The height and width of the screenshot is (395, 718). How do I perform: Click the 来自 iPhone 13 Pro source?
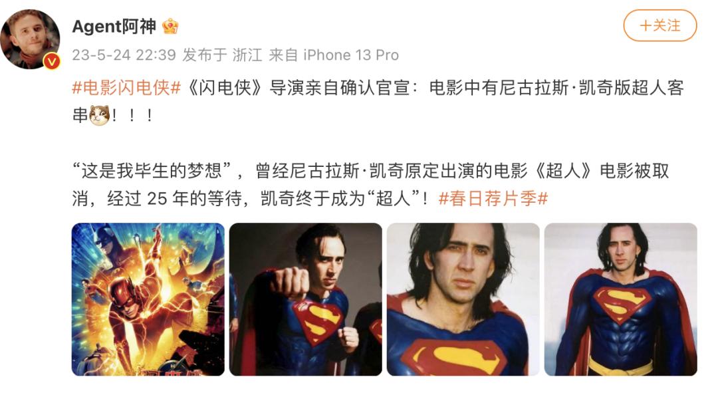coord(333,55)
